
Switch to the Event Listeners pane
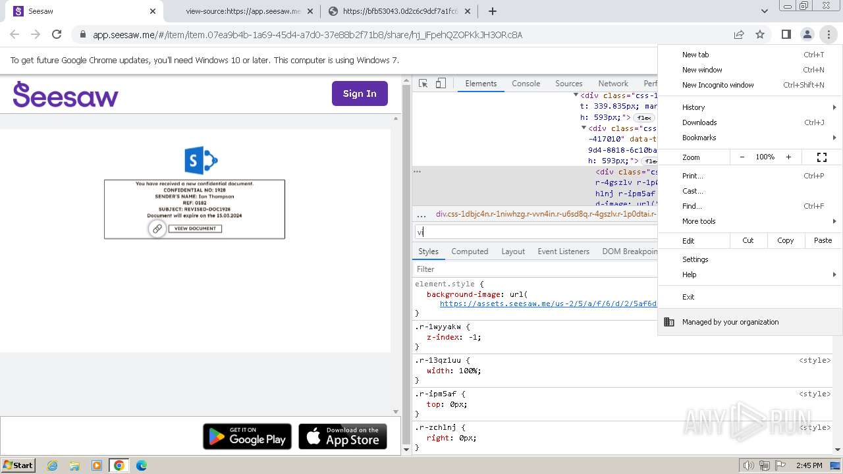pyautogui.click(x=564, y=251)
